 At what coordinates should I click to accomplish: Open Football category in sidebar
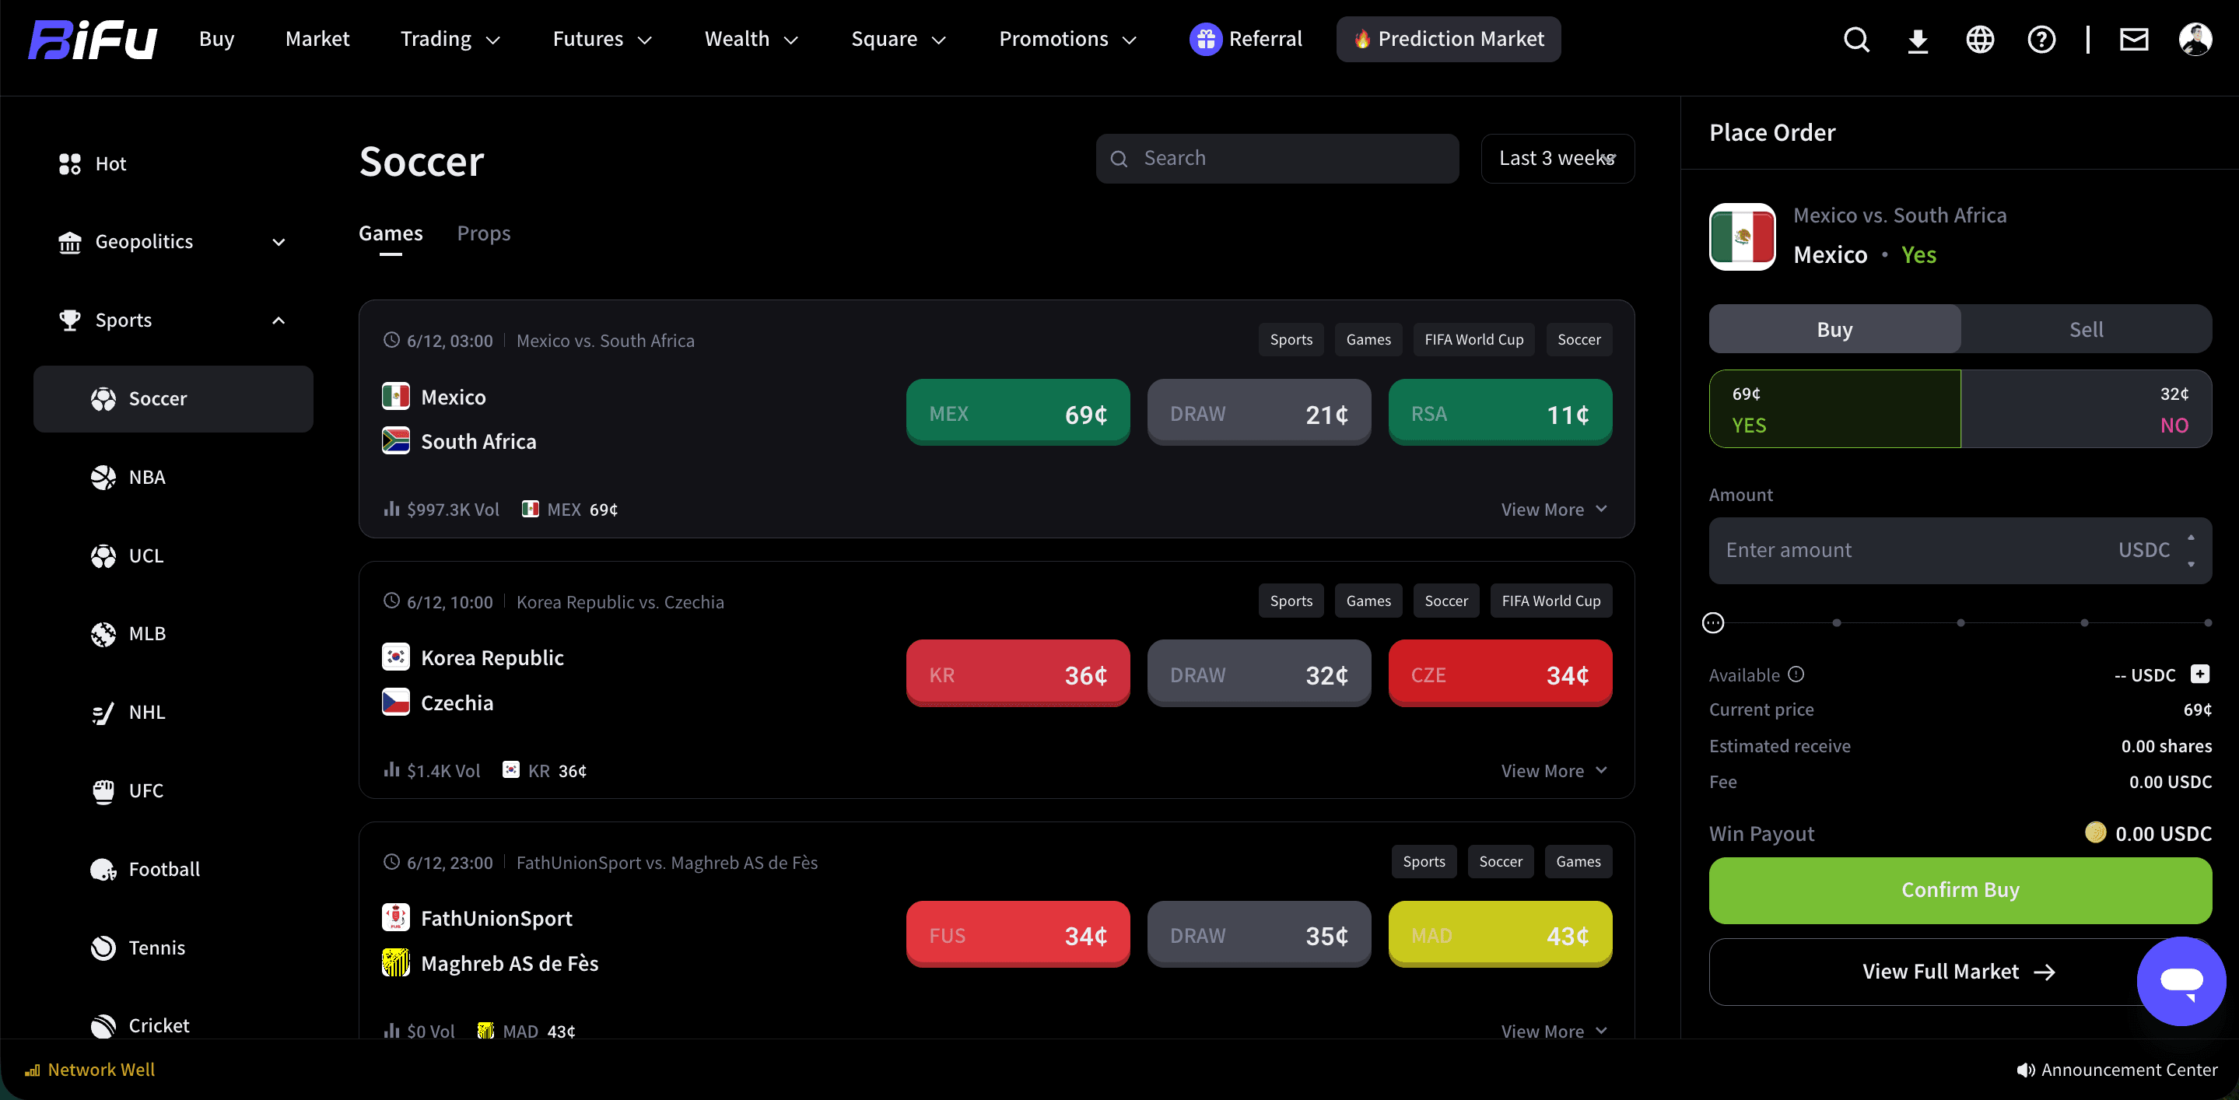click(x=173, y=869)
